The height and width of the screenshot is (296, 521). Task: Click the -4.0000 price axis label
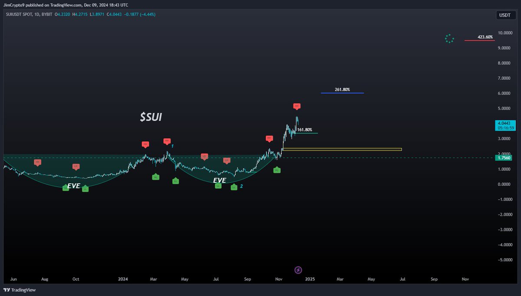pyautogui.click(x=506, y=245)
